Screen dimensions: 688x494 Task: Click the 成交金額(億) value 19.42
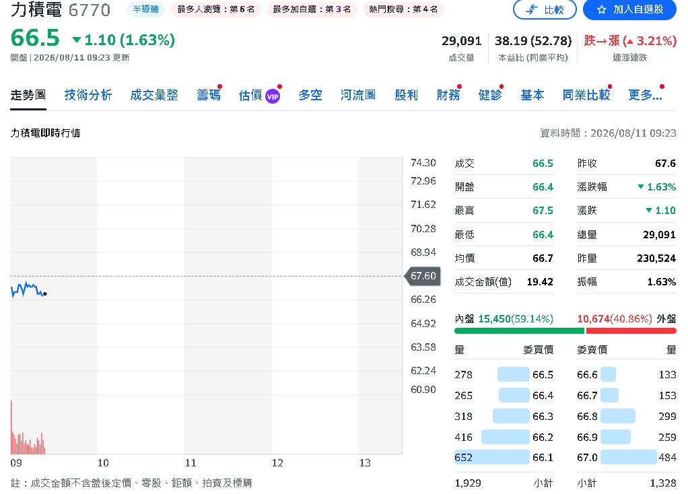point(540,282)
